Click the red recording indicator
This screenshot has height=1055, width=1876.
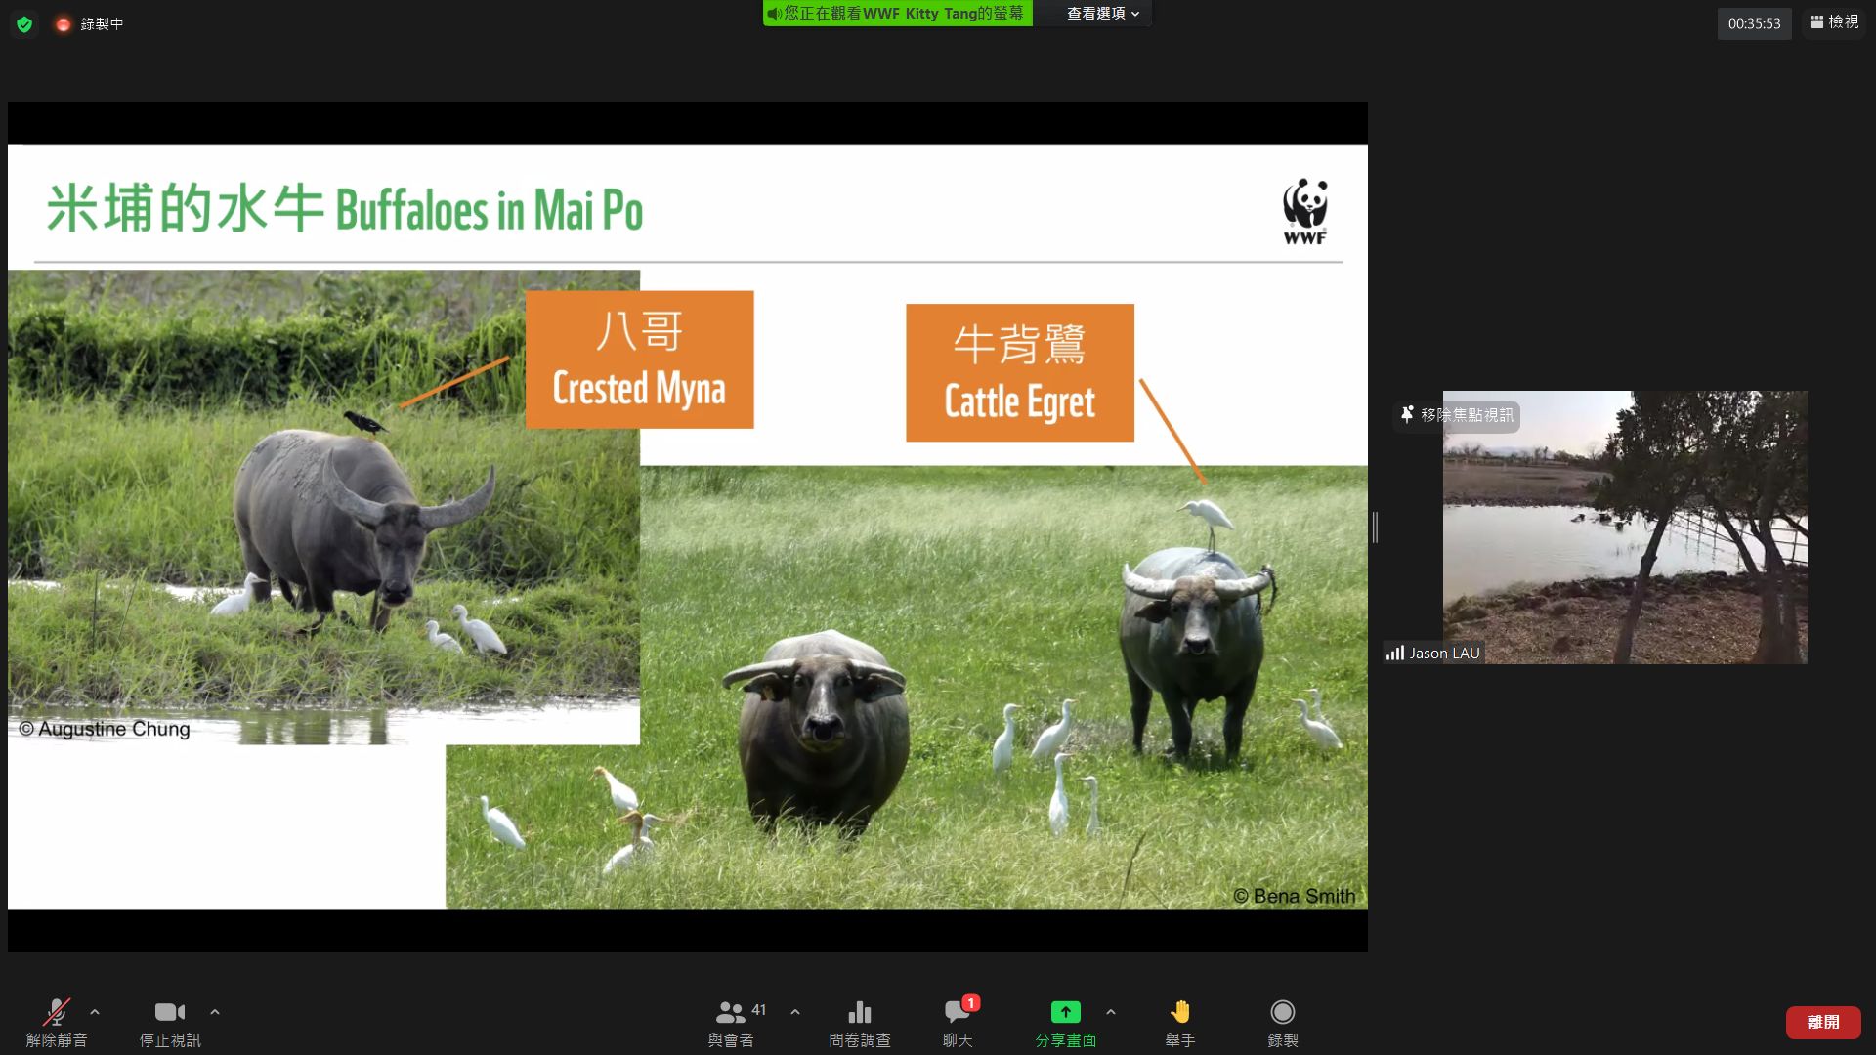coord(64,24)
